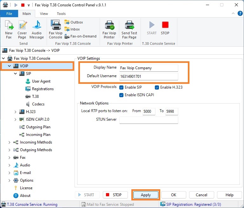Select Incoming Plan tree item
This screenshot has height=208, width=244.
tap(35, 135)
